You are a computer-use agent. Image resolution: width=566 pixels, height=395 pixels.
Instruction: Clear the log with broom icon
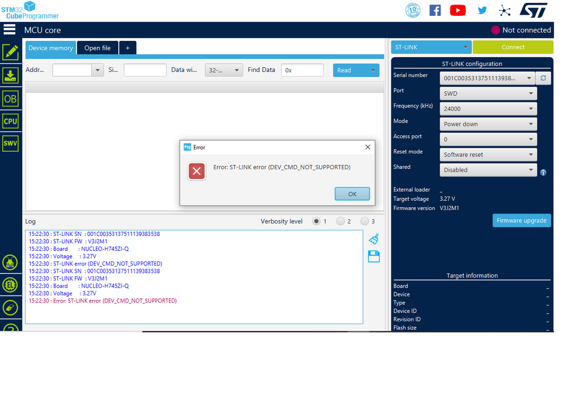tap(374, 239)
